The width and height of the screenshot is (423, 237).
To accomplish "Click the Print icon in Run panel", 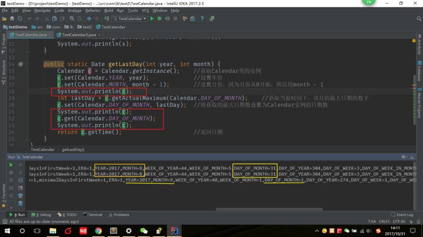I will click(x=20, y=195).
